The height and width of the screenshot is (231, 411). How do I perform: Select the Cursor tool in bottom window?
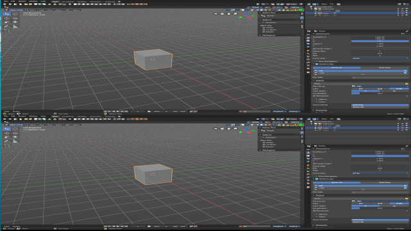coord(15,129)
